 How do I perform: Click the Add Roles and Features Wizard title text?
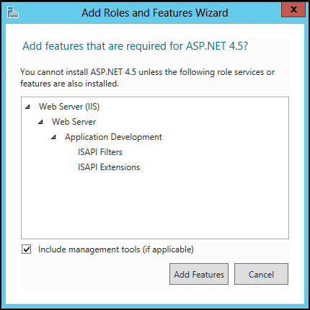pos(155,13)
